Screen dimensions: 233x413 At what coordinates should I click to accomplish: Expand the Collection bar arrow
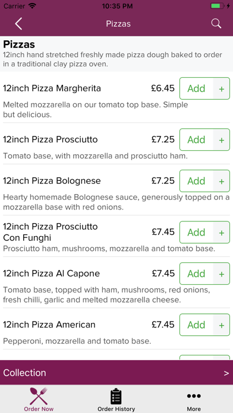click(x=226, y=373)
